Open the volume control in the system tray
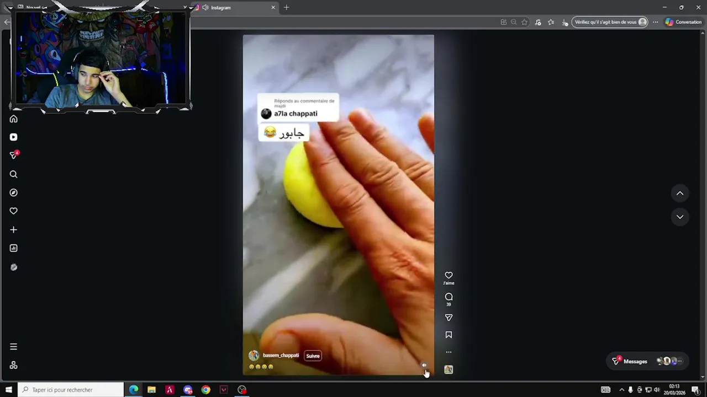Image resolution: width=707 pixels, height=397 pixels. pyautogui.click(x=657, y=390)
